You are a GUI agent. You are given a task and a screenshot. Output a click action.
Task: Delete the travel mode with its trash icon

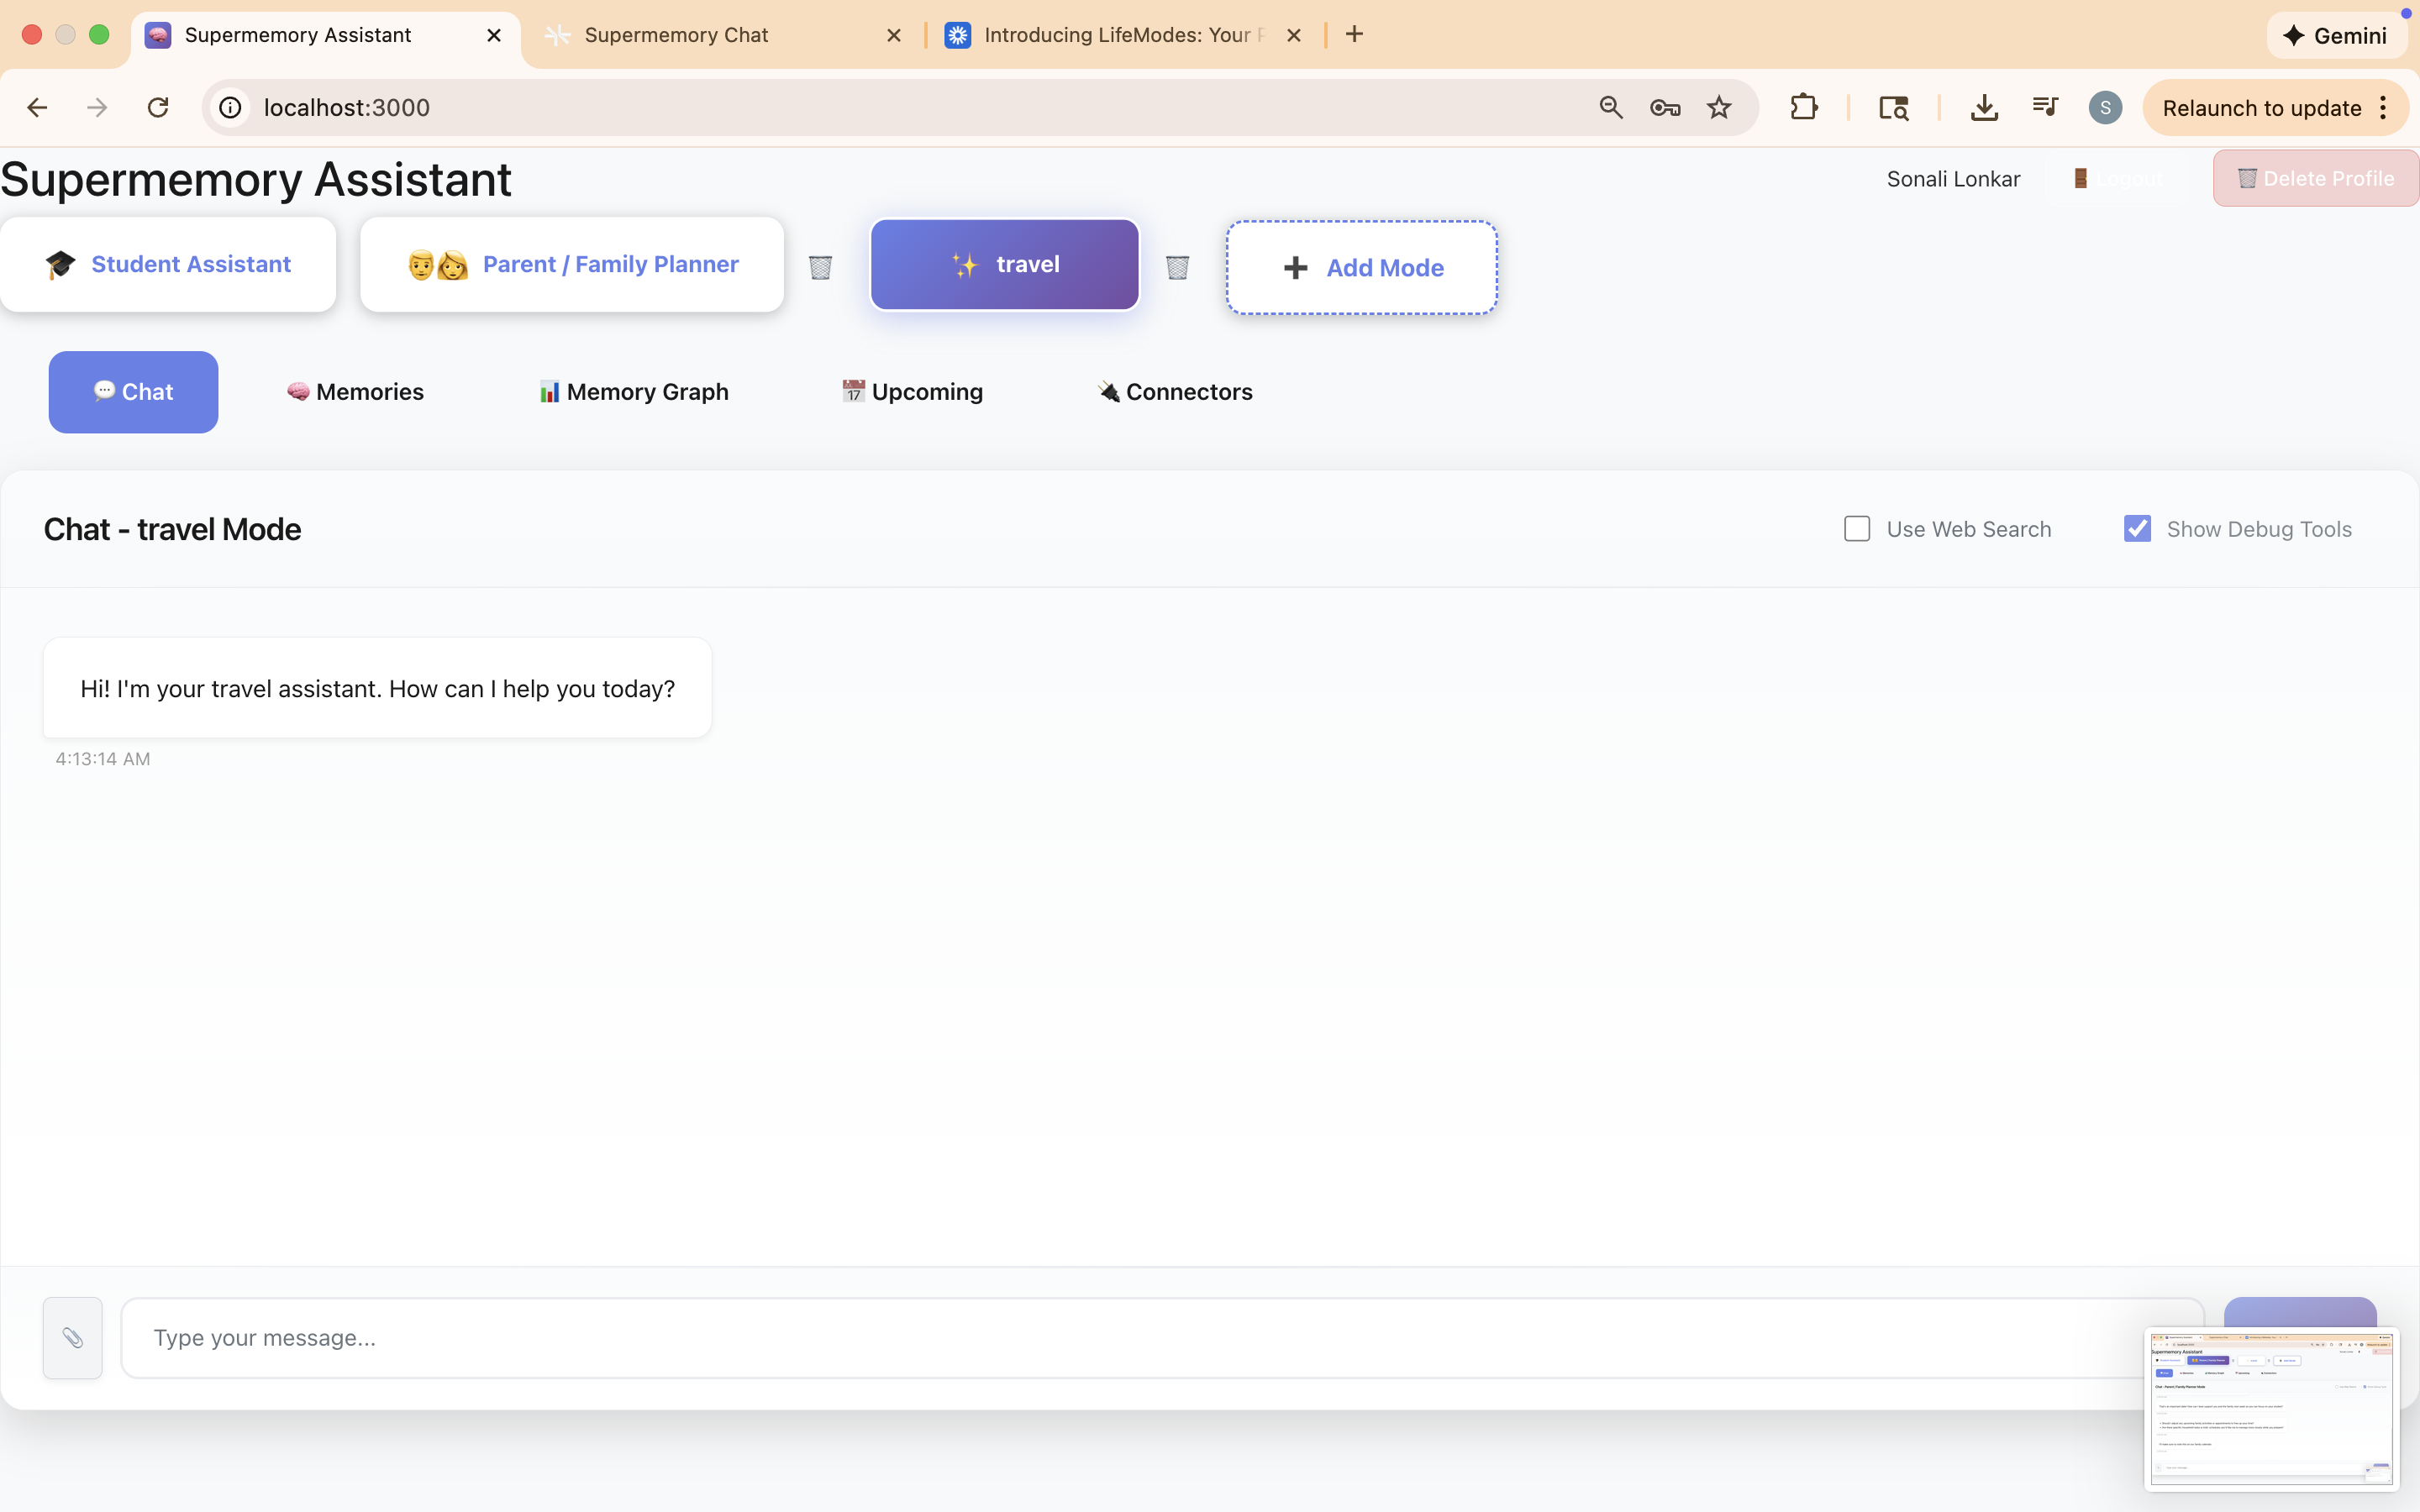[x=1177, y=267]
